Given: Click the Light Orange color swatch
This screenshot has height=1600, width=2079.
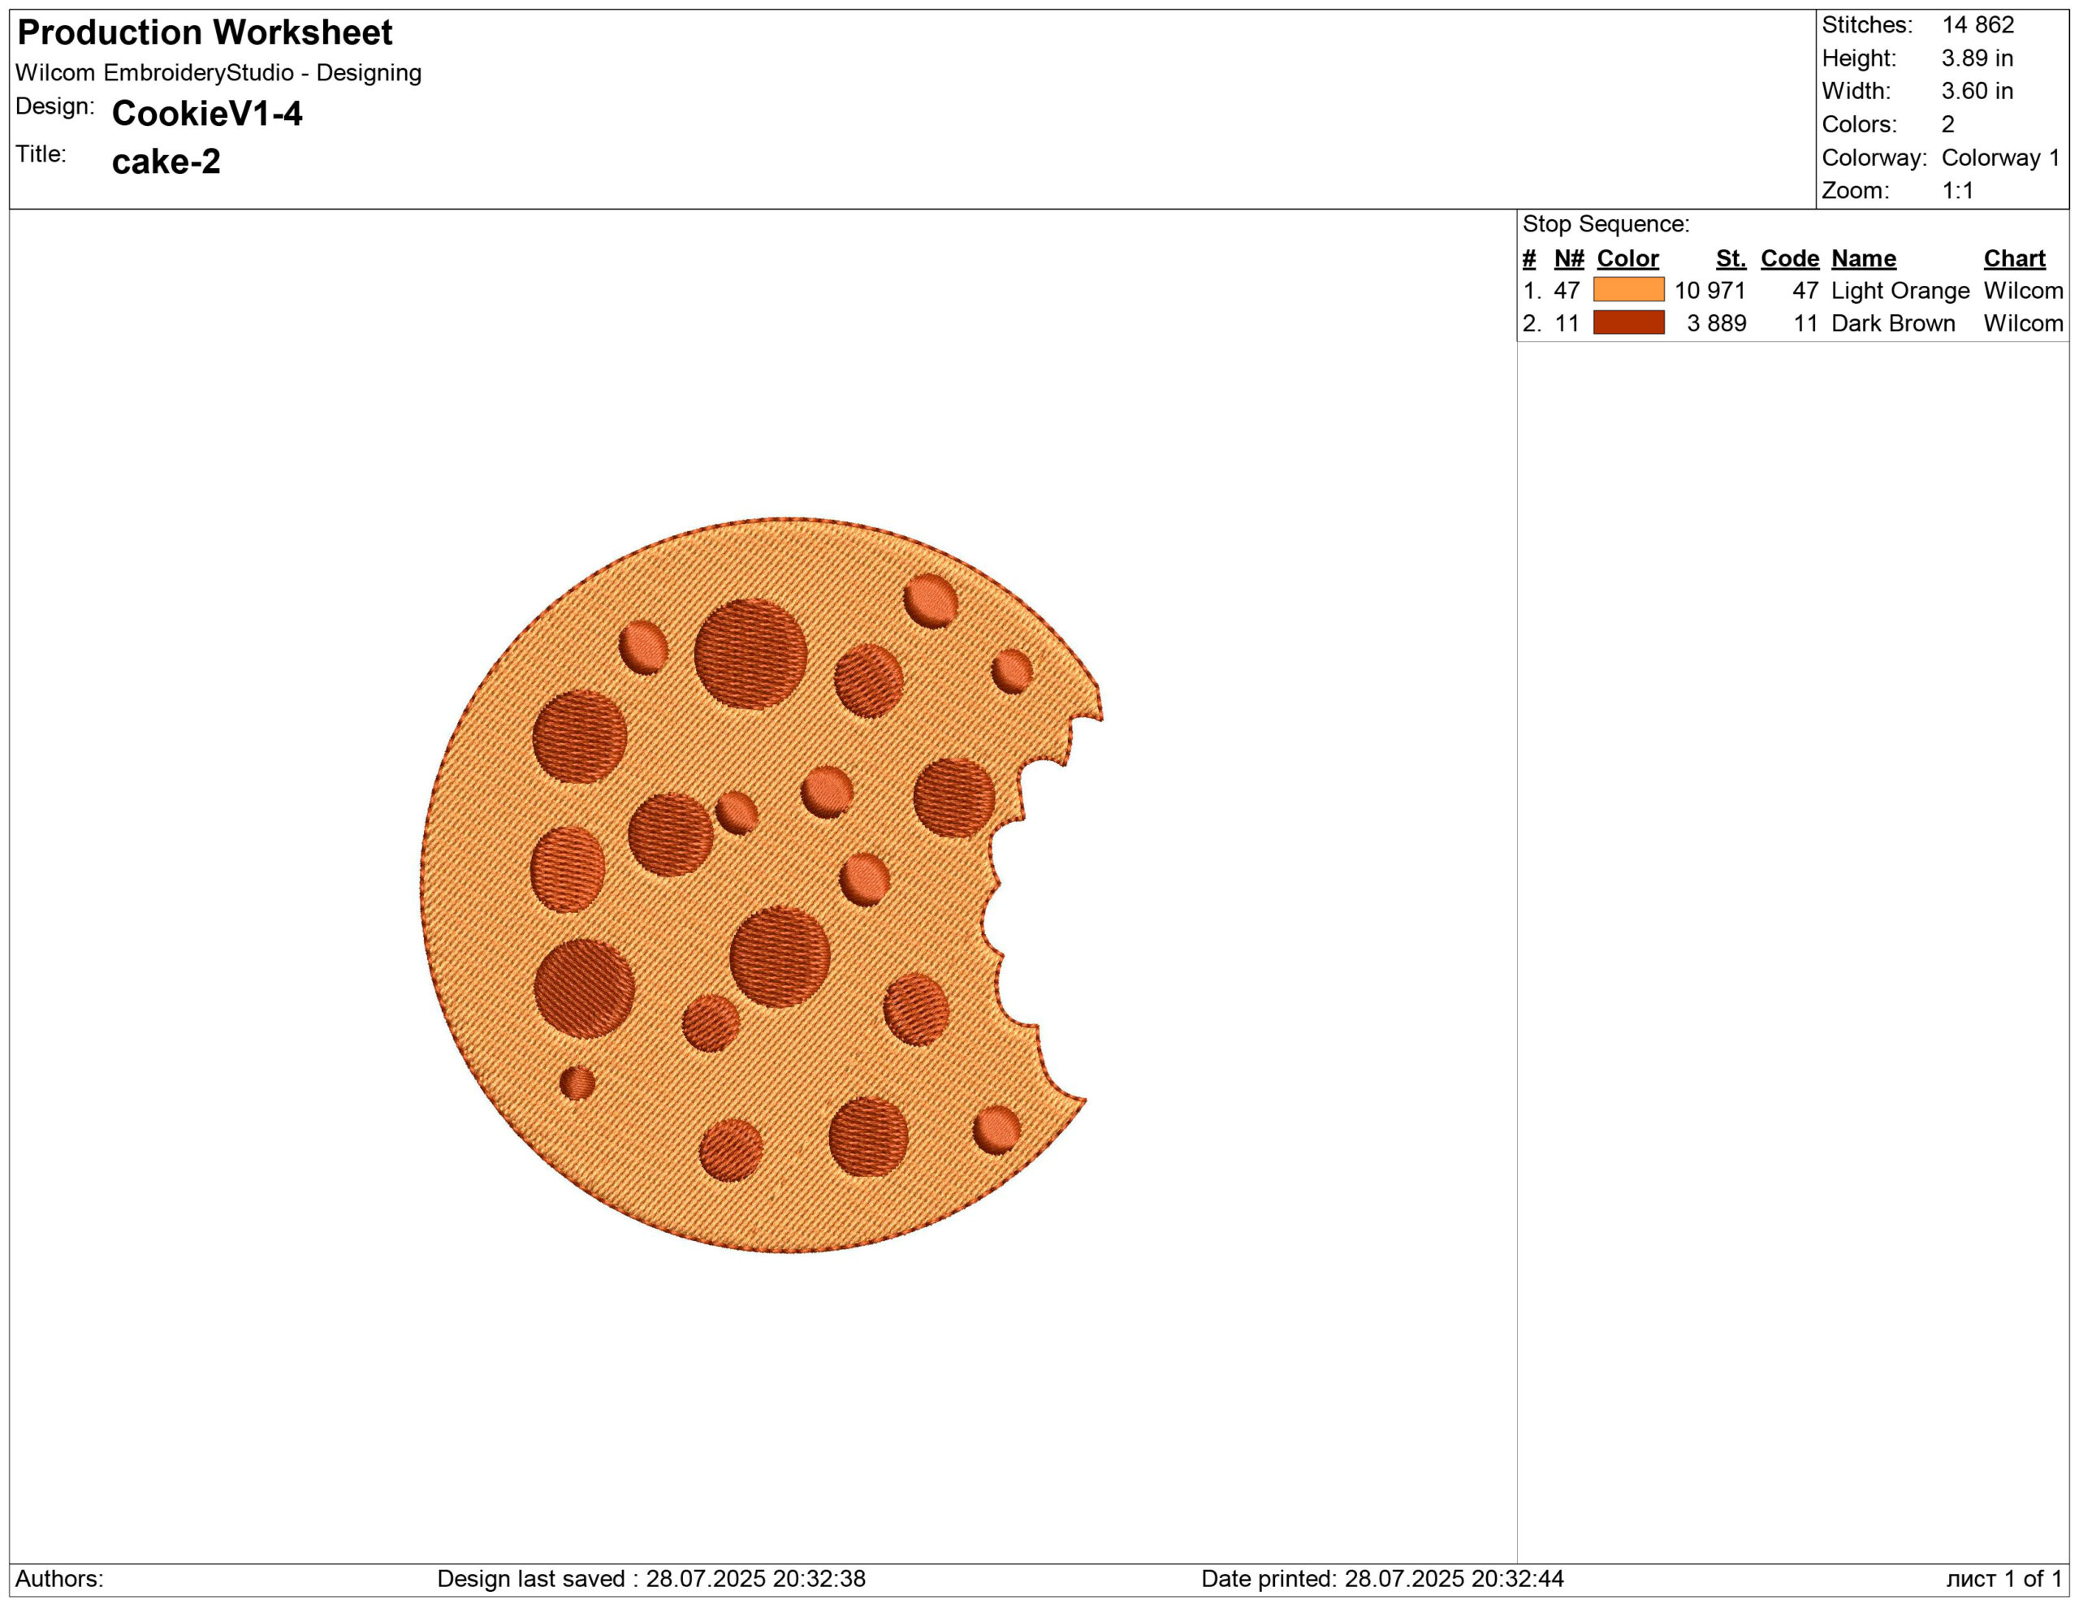Looking at the screenshot, I should click(1627, 289).
